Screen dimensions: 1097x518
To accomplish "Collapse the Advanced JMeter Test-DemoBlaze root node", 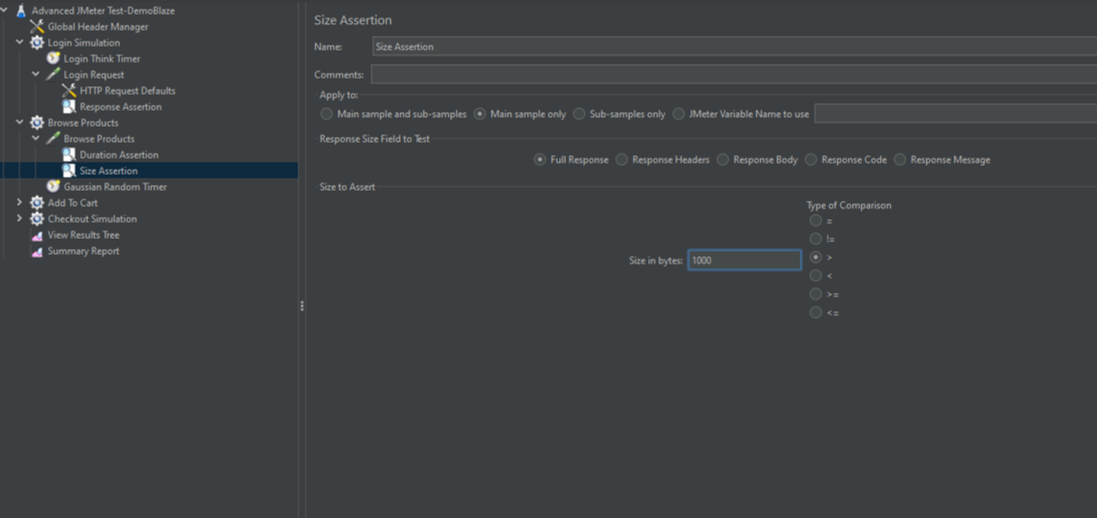I will pos(5,11).
